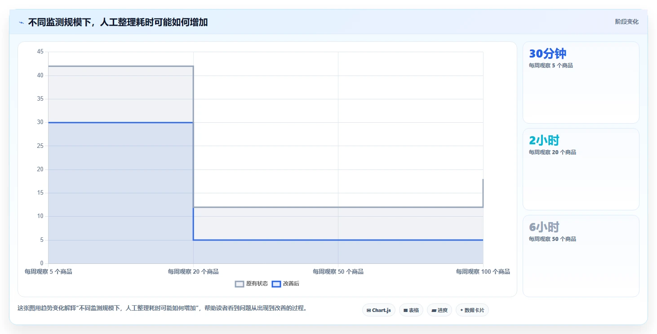
Task: Click the 每周观察 5 个商品 text in the 30分钟 card
Action: 550,66
